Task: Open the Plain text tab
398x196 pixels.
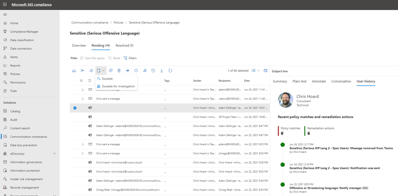Action: (300, 81)
